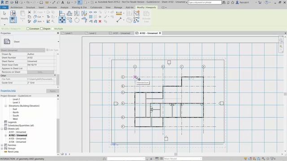Viewport: 287px width, 161px height.
Task: Click the red Delete X icon
Action: pyautogui.click(x=100, y=21)
